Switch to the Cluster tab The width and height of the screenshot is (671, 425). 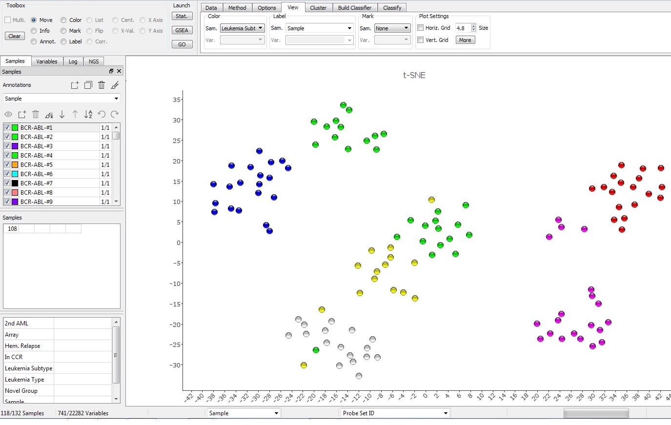click(319, 7)
